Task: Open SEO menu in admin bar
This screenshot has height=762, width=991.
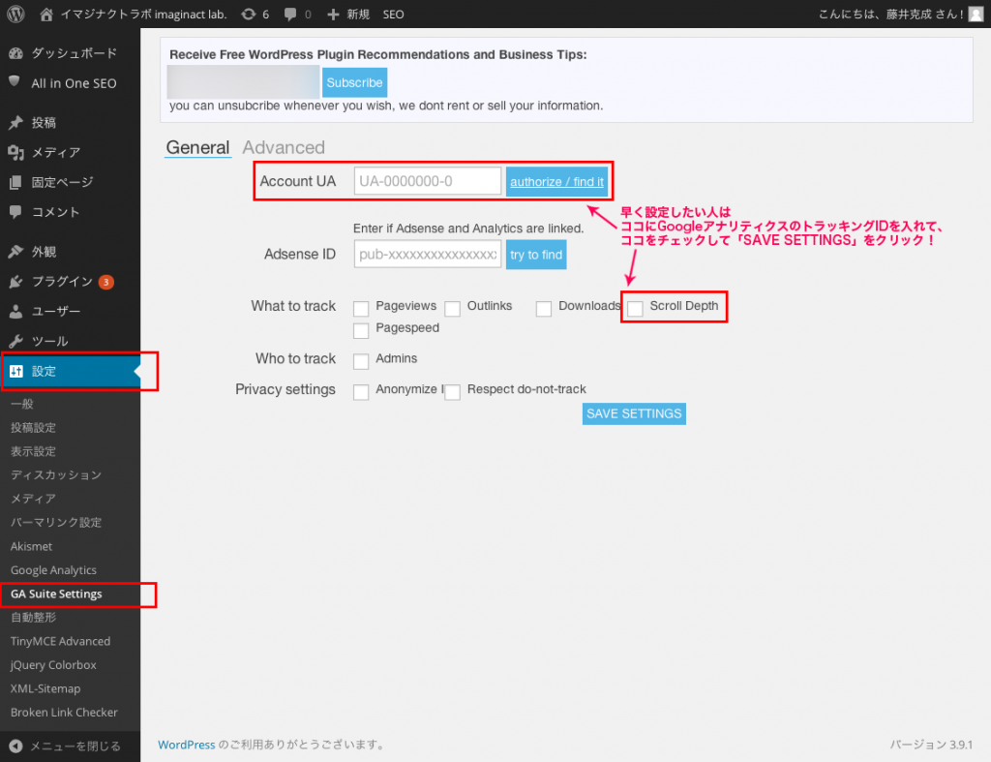Action: [x=393, y=14]
